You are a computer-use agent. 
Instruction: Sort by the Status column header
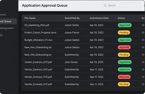(x=121, y=18)
